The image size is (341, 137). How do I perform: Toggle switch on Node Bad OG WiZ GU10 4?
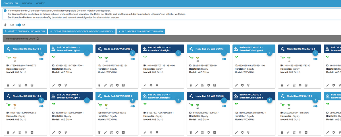(x=315, y=59)
